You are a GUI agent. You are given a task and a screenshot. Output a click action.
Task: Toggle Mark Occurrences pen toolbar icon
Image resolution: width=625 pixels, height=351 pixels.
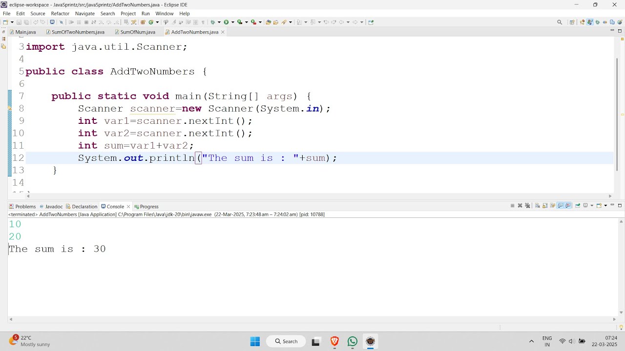coord(173,22)
